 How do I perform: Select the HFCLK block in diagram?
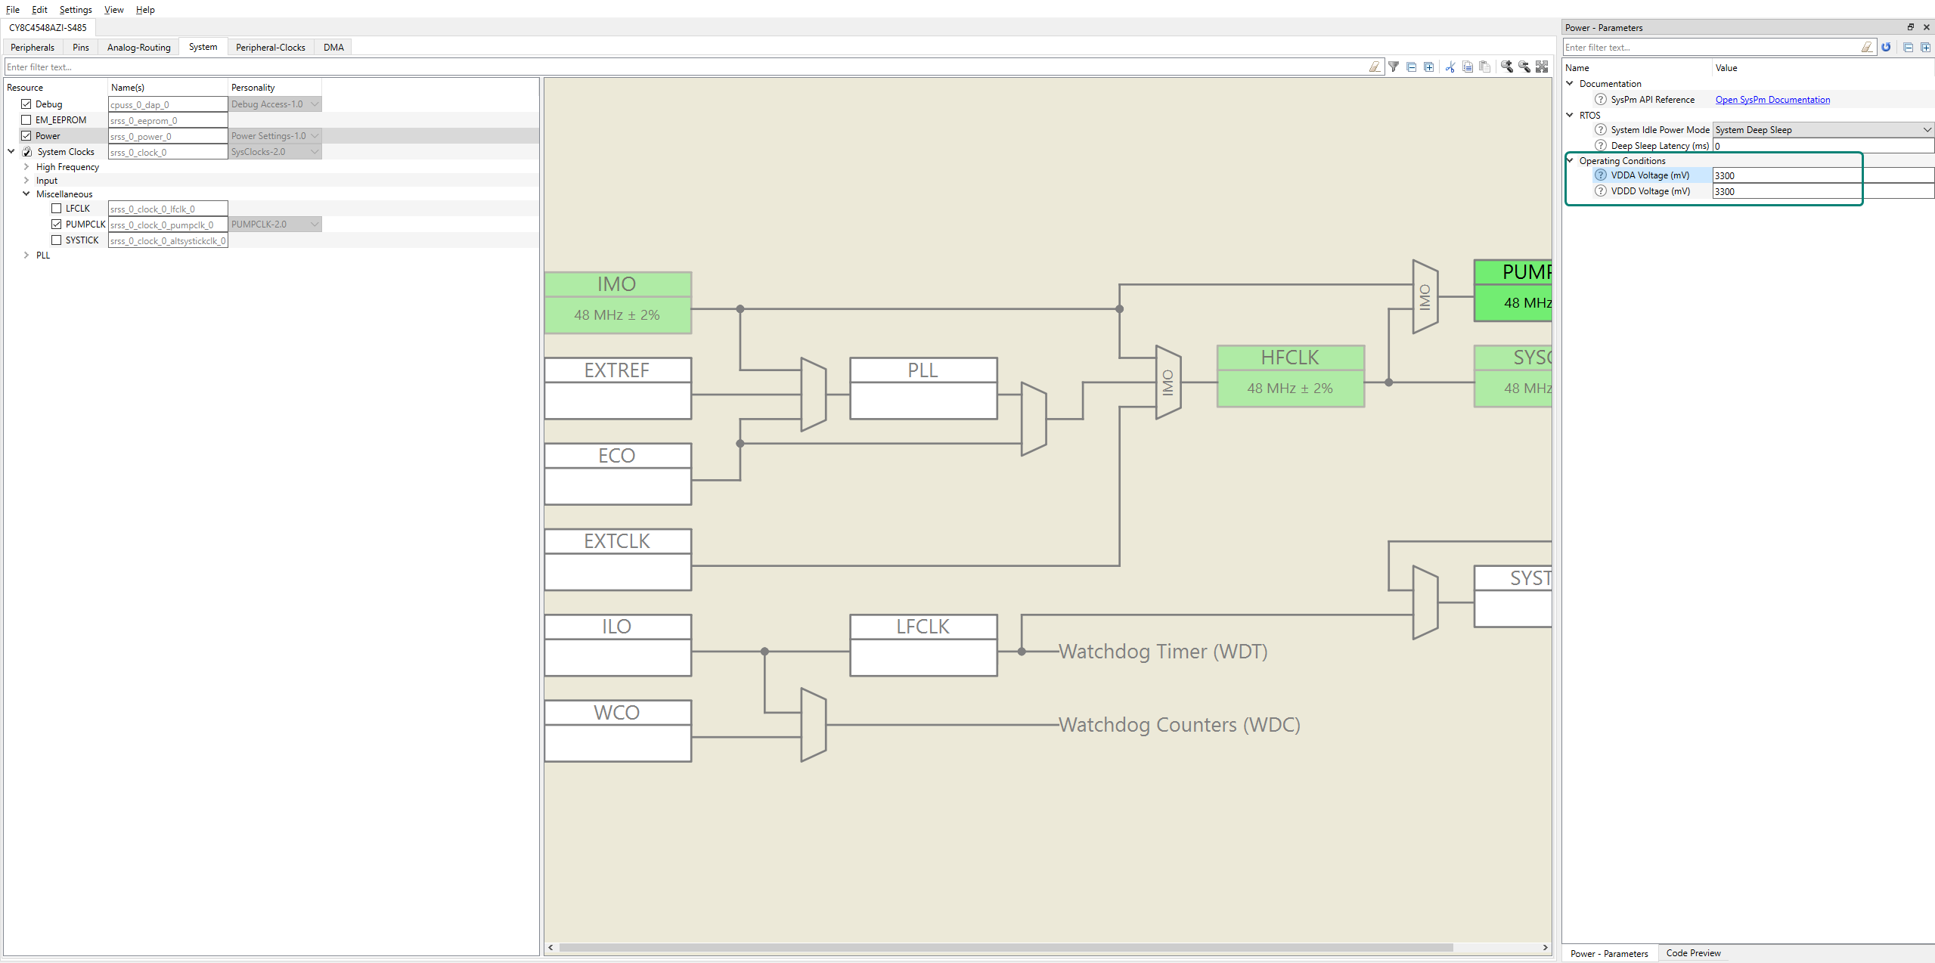click(1291, 376)
